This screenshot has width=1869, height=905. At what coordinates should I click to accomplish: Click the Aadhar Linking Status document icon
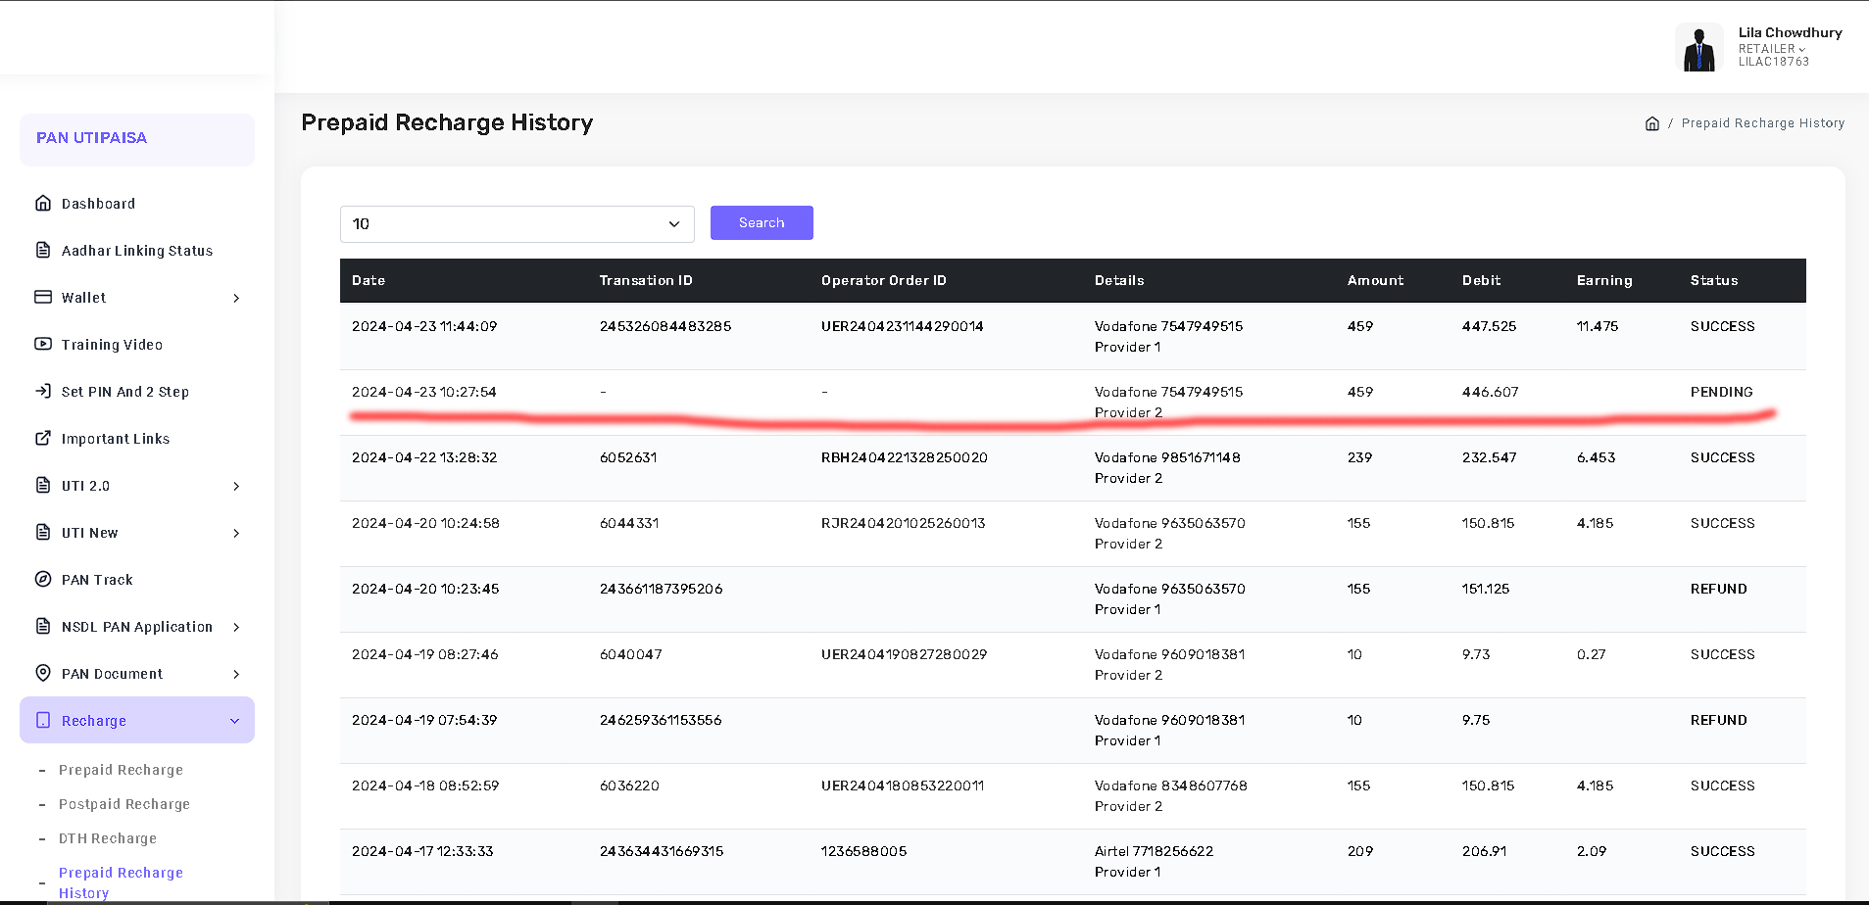(x=43, y=250)
